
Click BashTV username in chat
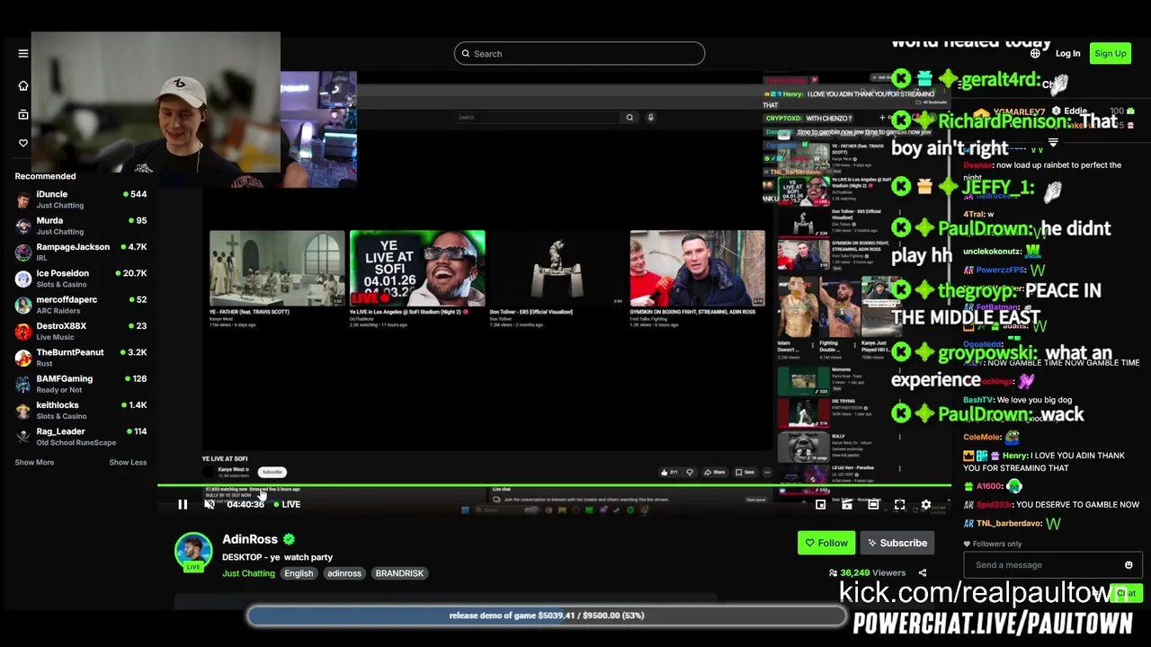pyautogui.click(x=978, y=400)
